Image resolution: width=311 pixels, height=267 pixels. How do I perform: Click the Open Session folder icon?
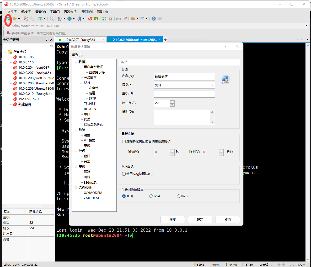pos(15,19)
